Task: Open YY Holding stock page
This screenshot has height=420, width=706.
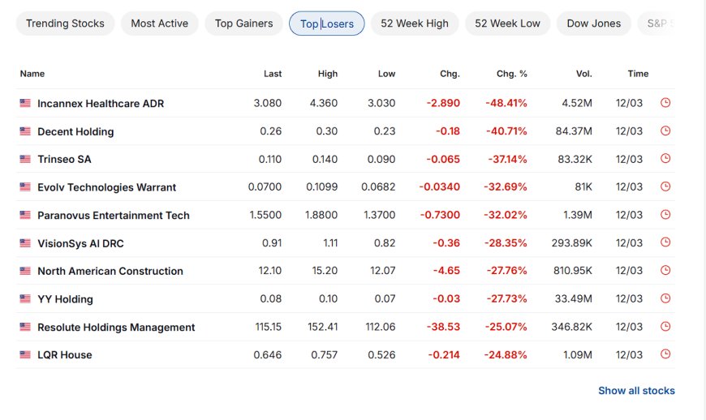Action: click(x=65, y=299)
